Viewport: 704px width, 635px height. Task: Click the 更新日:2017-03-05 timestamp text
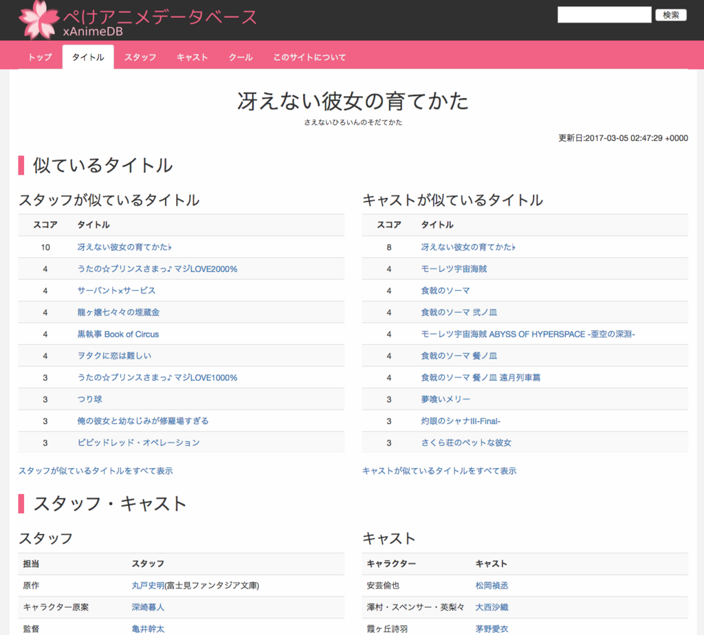click(623, 138)
